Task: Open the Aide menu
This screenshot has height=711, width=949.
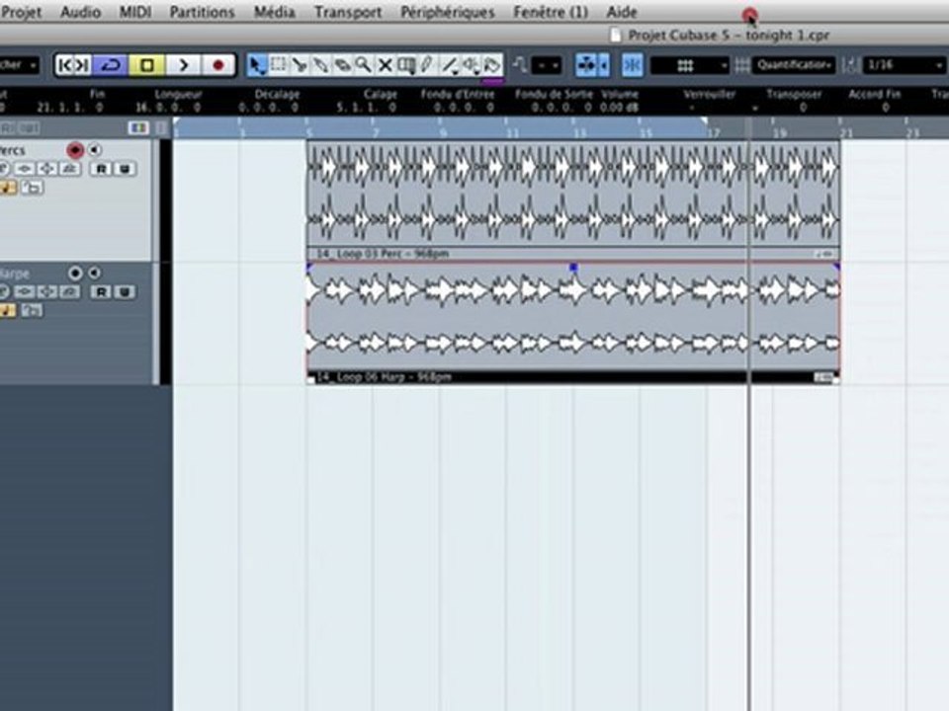Action: tap(621, 12)
